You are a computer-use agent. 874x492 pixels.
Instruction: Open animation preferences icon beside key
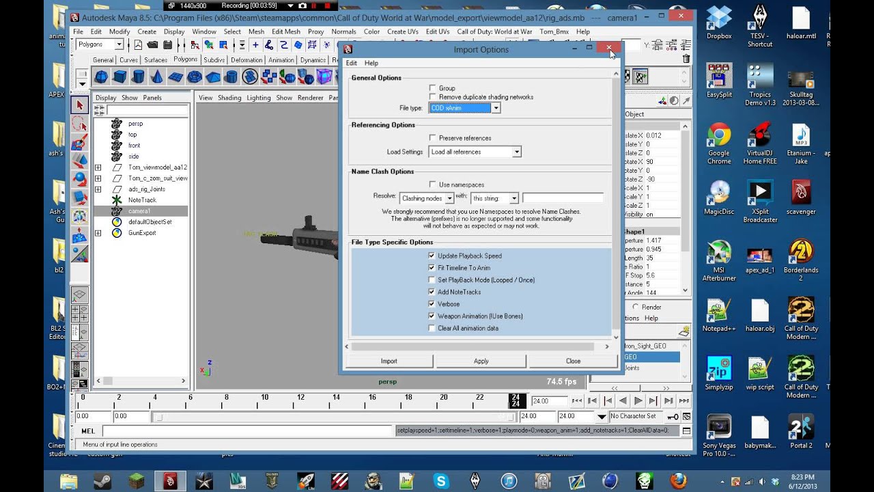pyautogui.click(x=686, y=416)
